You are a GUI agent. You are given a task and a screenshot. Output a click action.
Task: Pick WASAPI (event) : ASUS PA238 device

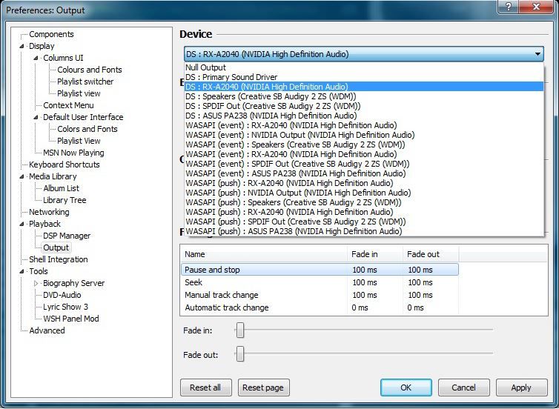point(364,173)
